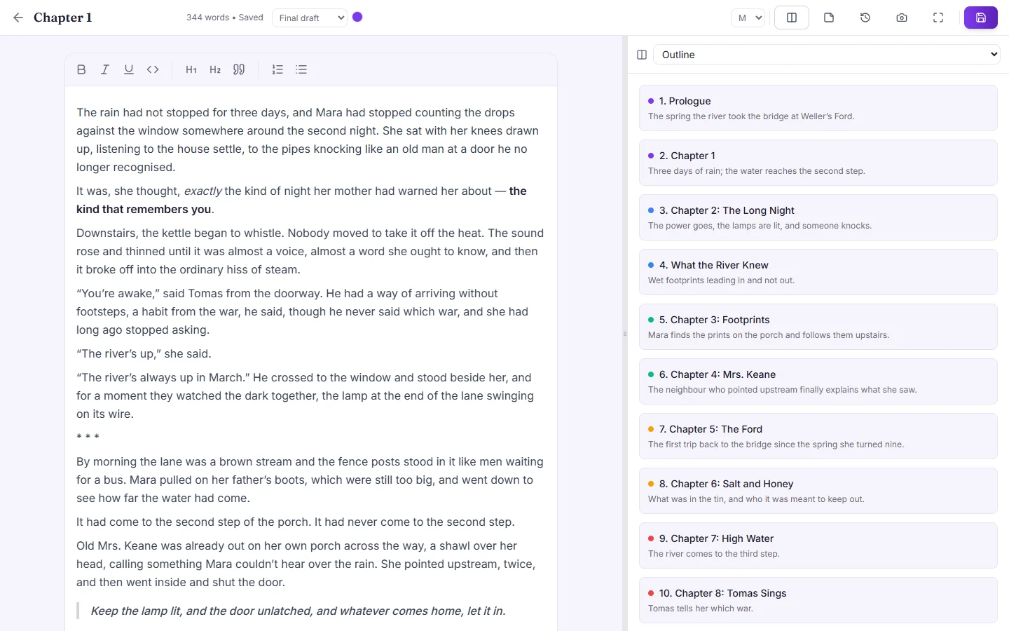
Task: Toggle the split view panel
Action: [x=792, y=18]
